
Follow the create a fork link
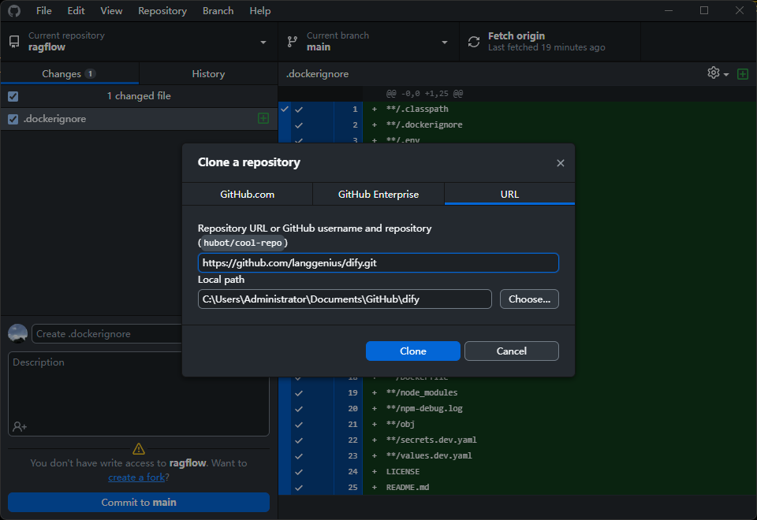pyautogui.click(x=136, y=477)
